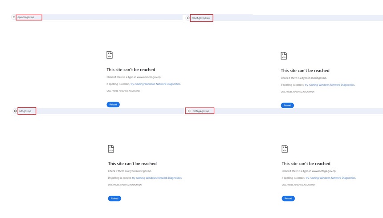The width and height of the screenshot is (383, 218).
Task: Run Windows Network Diagnostics for mofaga.gov.np
Action: coord(330,178)
